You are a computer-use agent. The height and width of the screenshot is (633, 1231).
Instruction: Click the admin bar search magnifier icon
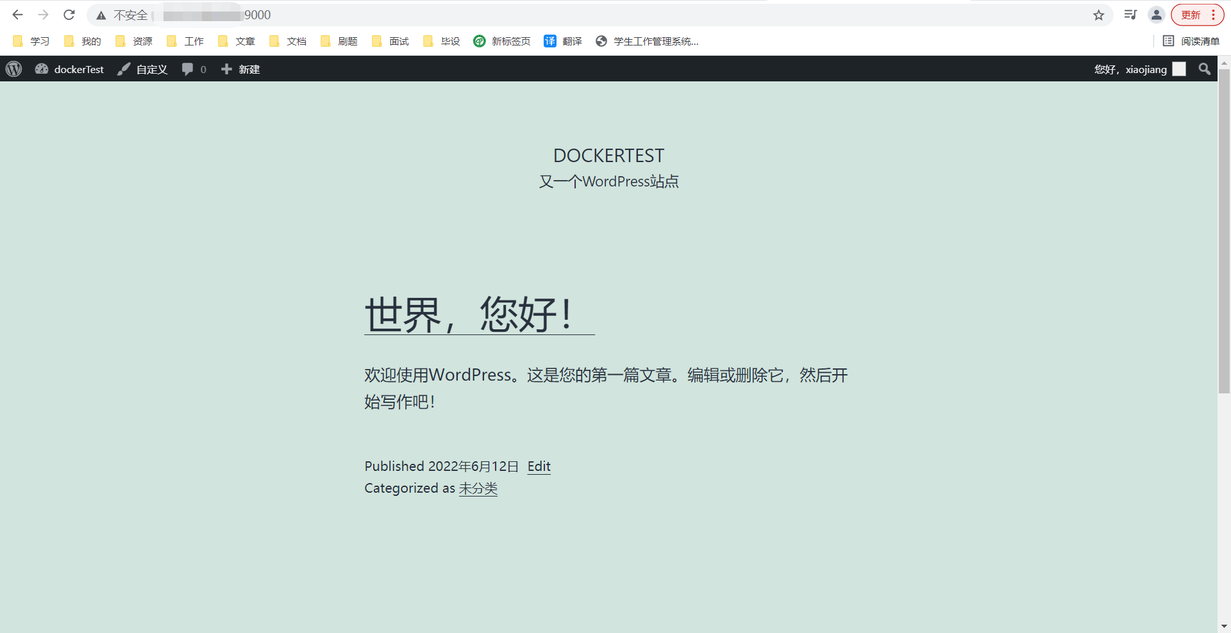click(1204, 69)
